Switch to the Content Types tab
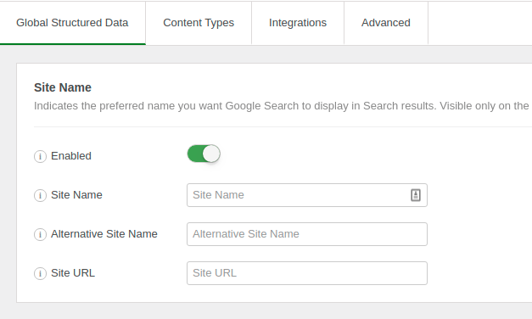Viewport: 532px width, 319px height. [199, 23]
